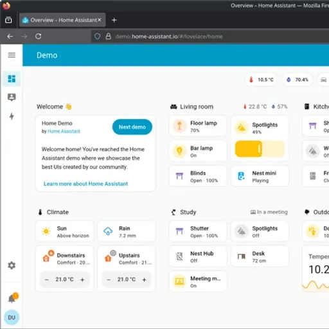Click Blinds Open 100% status

pos(204,181)
